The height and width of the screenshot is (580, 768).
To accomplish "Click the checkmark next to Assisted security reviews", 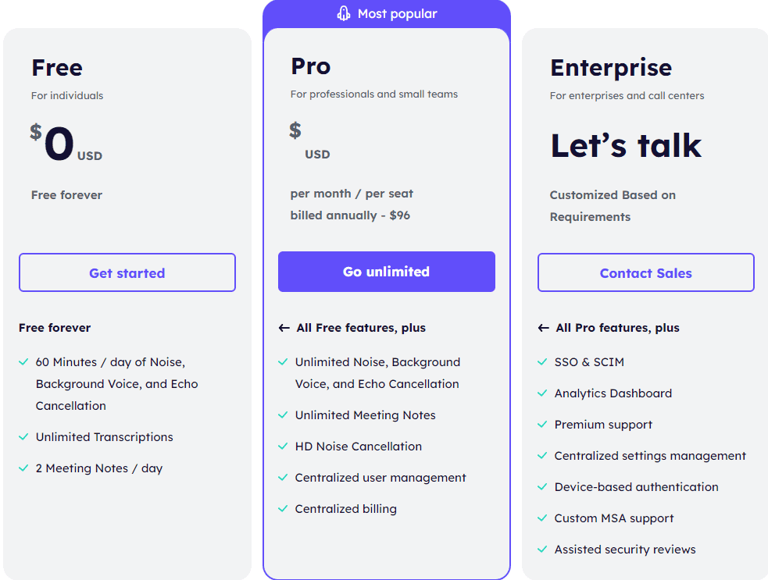I will point(542,549).
